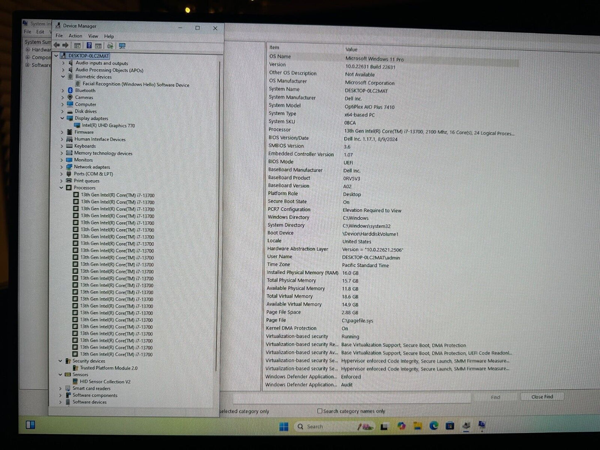The height and width of the screenshot is (450, 600).
Task: Expand the Network adapters category
Action: pos(62,167)
